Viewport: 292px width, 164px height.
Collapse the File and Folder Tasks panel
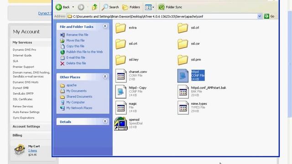click(x=105, y=26)
